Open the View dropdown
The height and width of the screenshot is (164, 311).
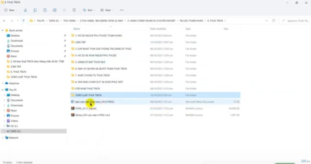click(106, 10)
